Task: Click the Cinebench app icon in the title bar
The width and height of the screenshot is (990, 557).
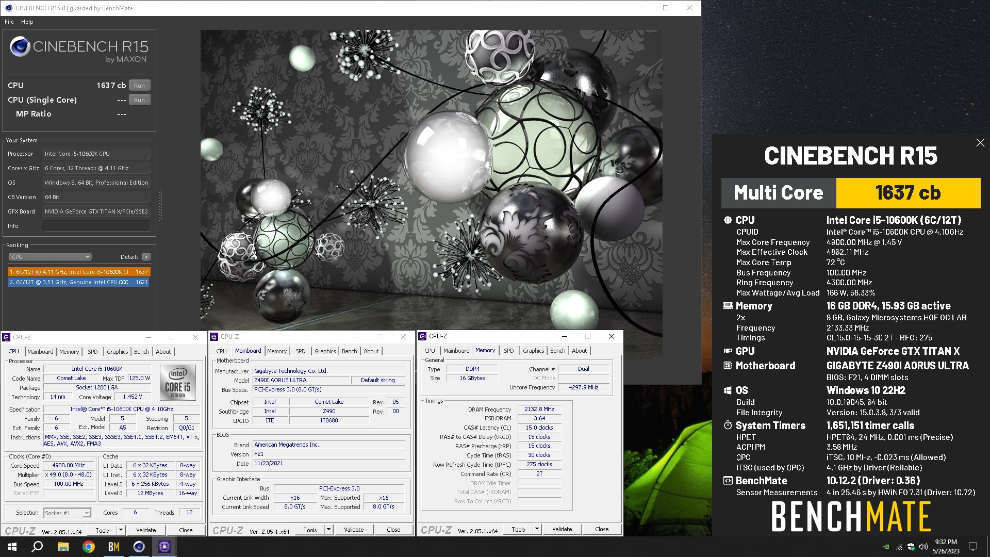Action: pyautogui.click(x=8, y=8)
